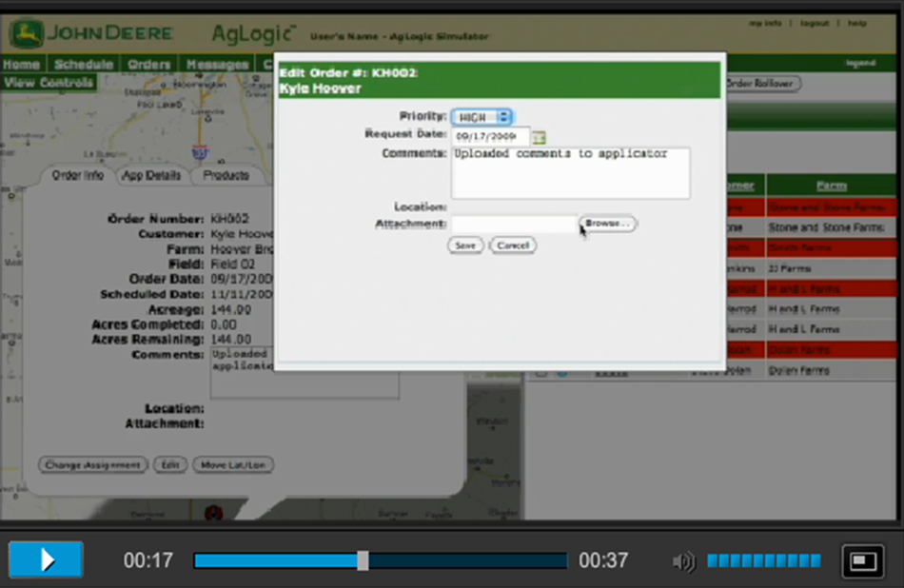This screenshot has width=904, height=588.
Task: Click the video progress bar handle
Action: pos(363,560)
